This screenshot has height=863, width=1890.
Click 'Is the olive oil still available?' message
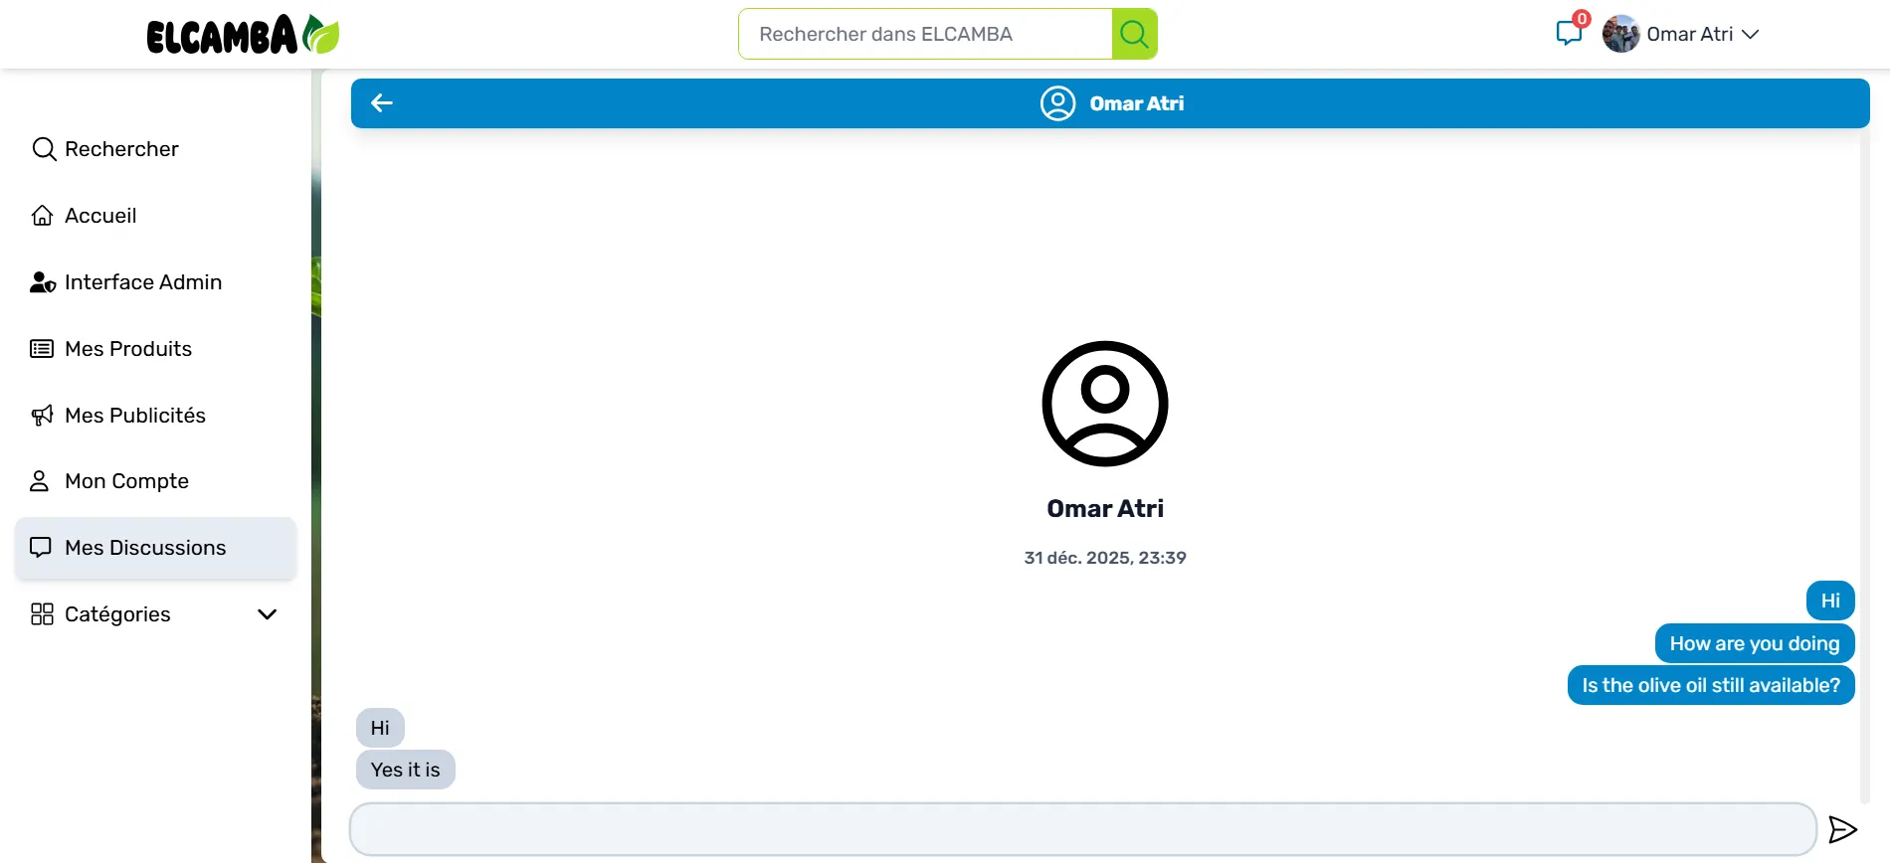click(x=1711, y=685)
